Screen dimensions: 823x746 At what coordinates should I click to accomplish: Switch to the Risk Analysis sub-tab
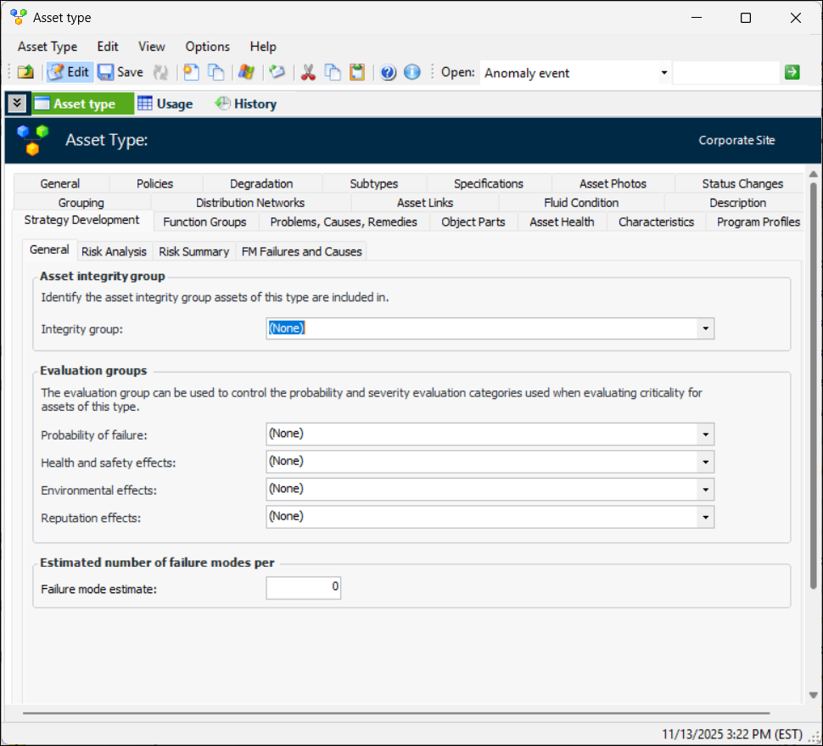(x=114, y=251)
